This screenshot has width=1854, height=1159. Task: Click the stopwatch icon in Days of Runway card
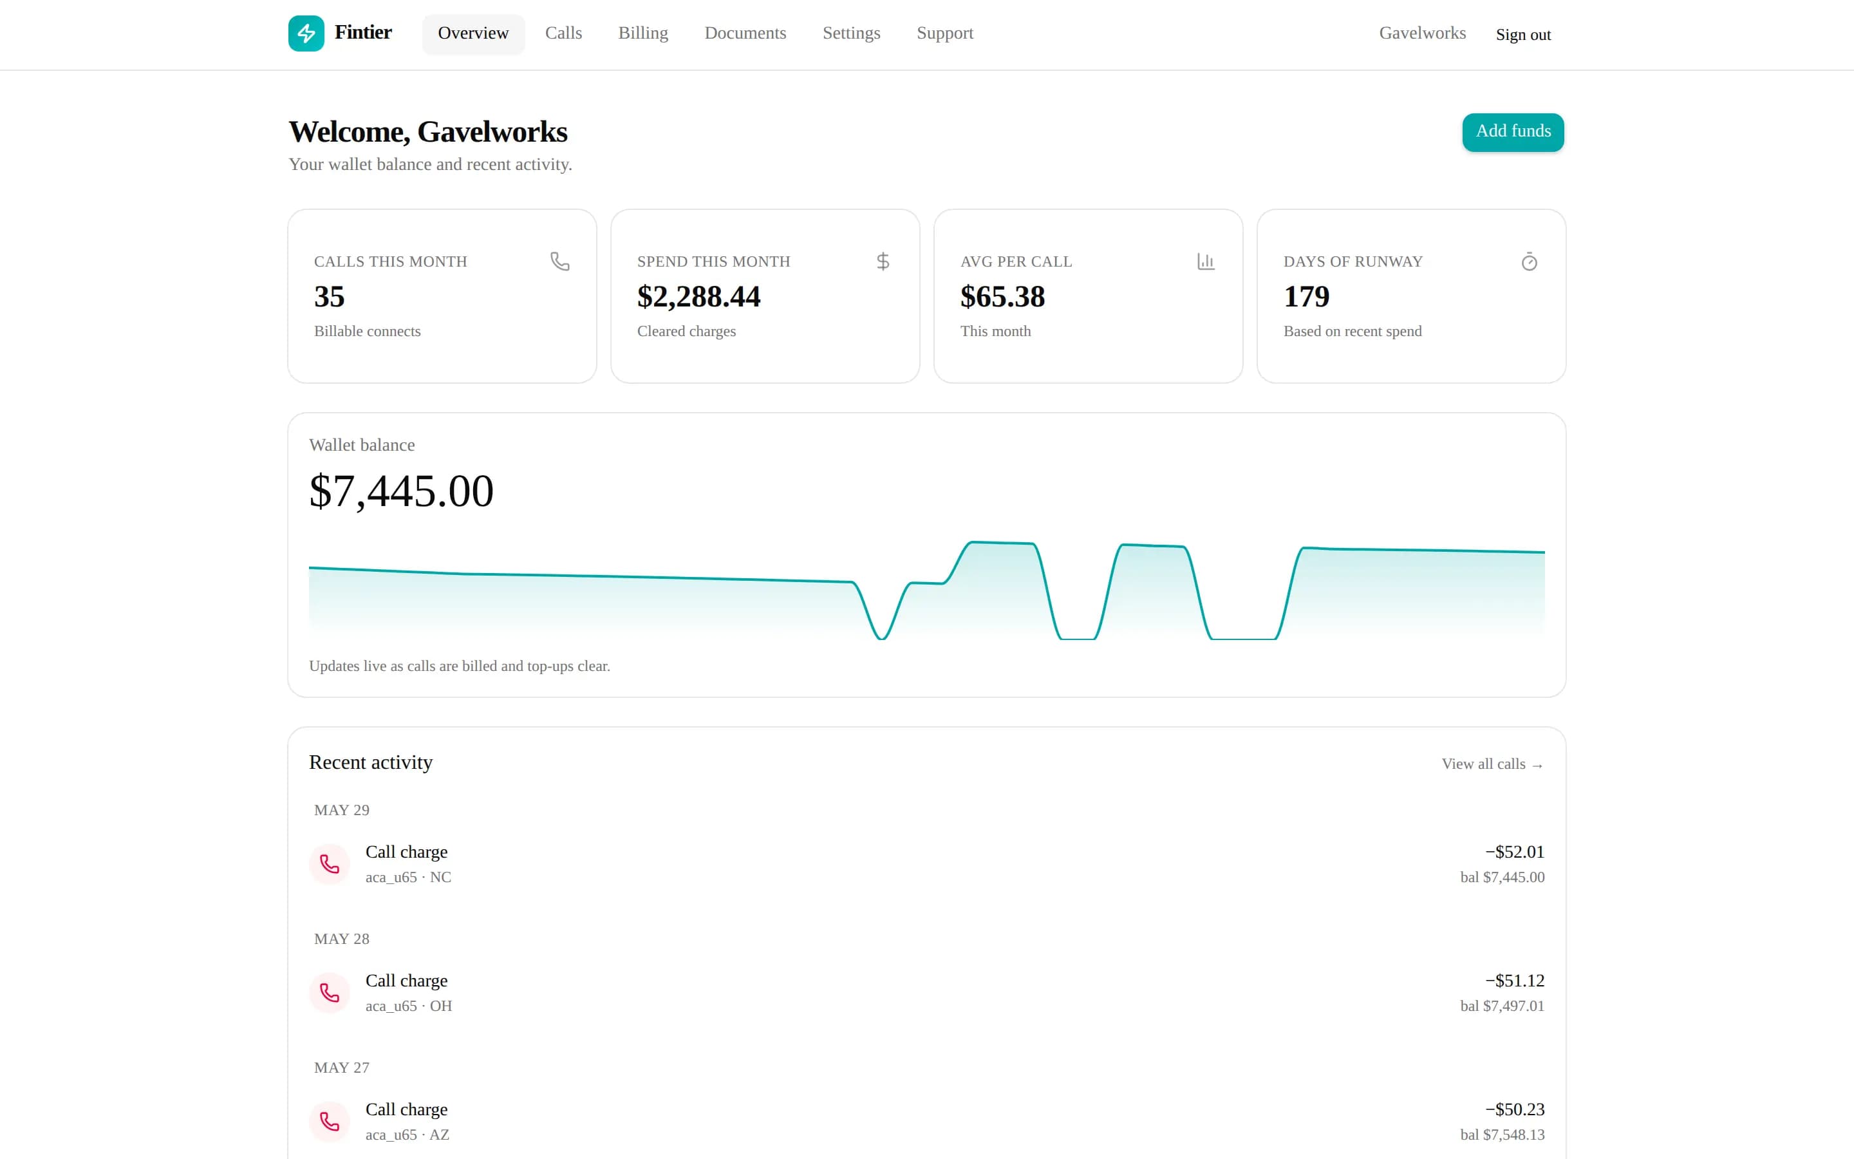(1529, 261)
